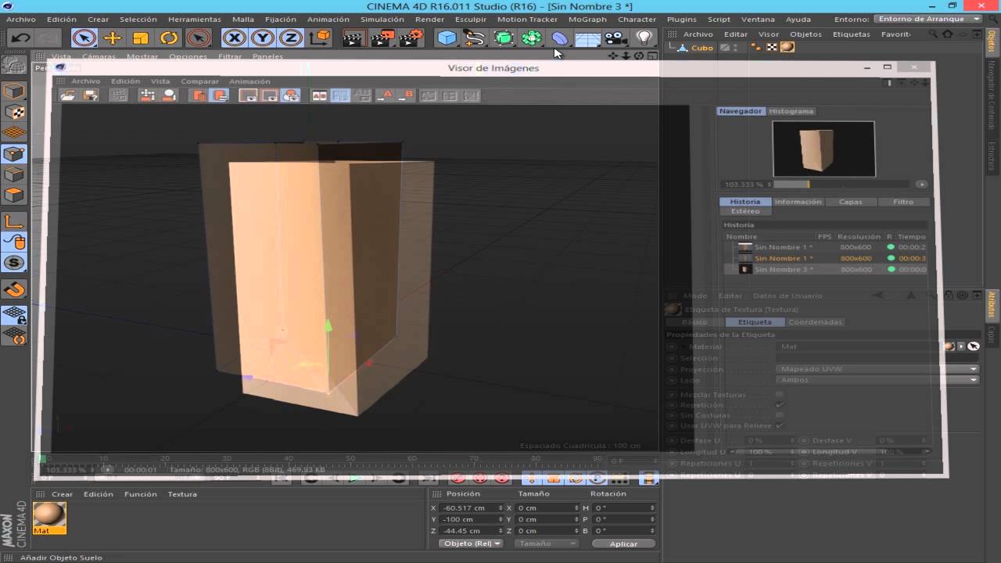Open the Esculpir menu
The width and height of the screenshot is (1001, 563).
coord(470,20)
